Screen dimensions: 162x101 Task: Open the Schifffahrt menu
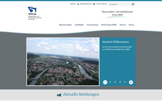(x=79, y=25)
